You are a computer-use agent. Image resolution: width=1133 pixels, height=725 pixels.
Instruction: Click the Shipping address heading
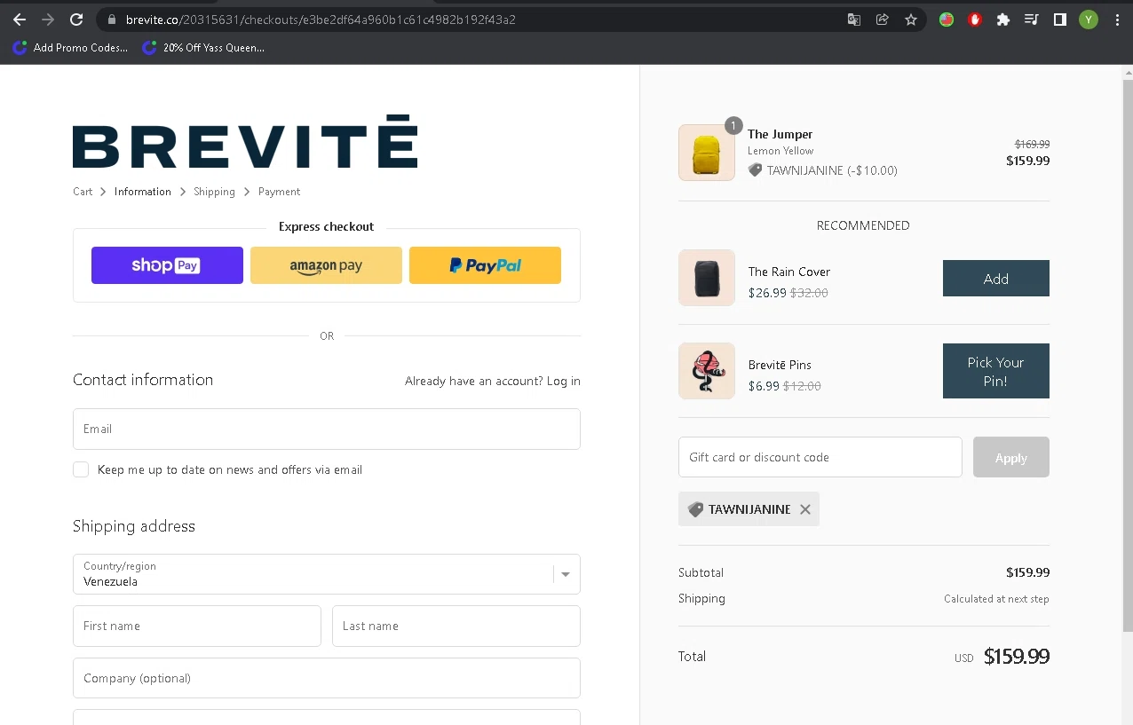[x=134, y=526]
